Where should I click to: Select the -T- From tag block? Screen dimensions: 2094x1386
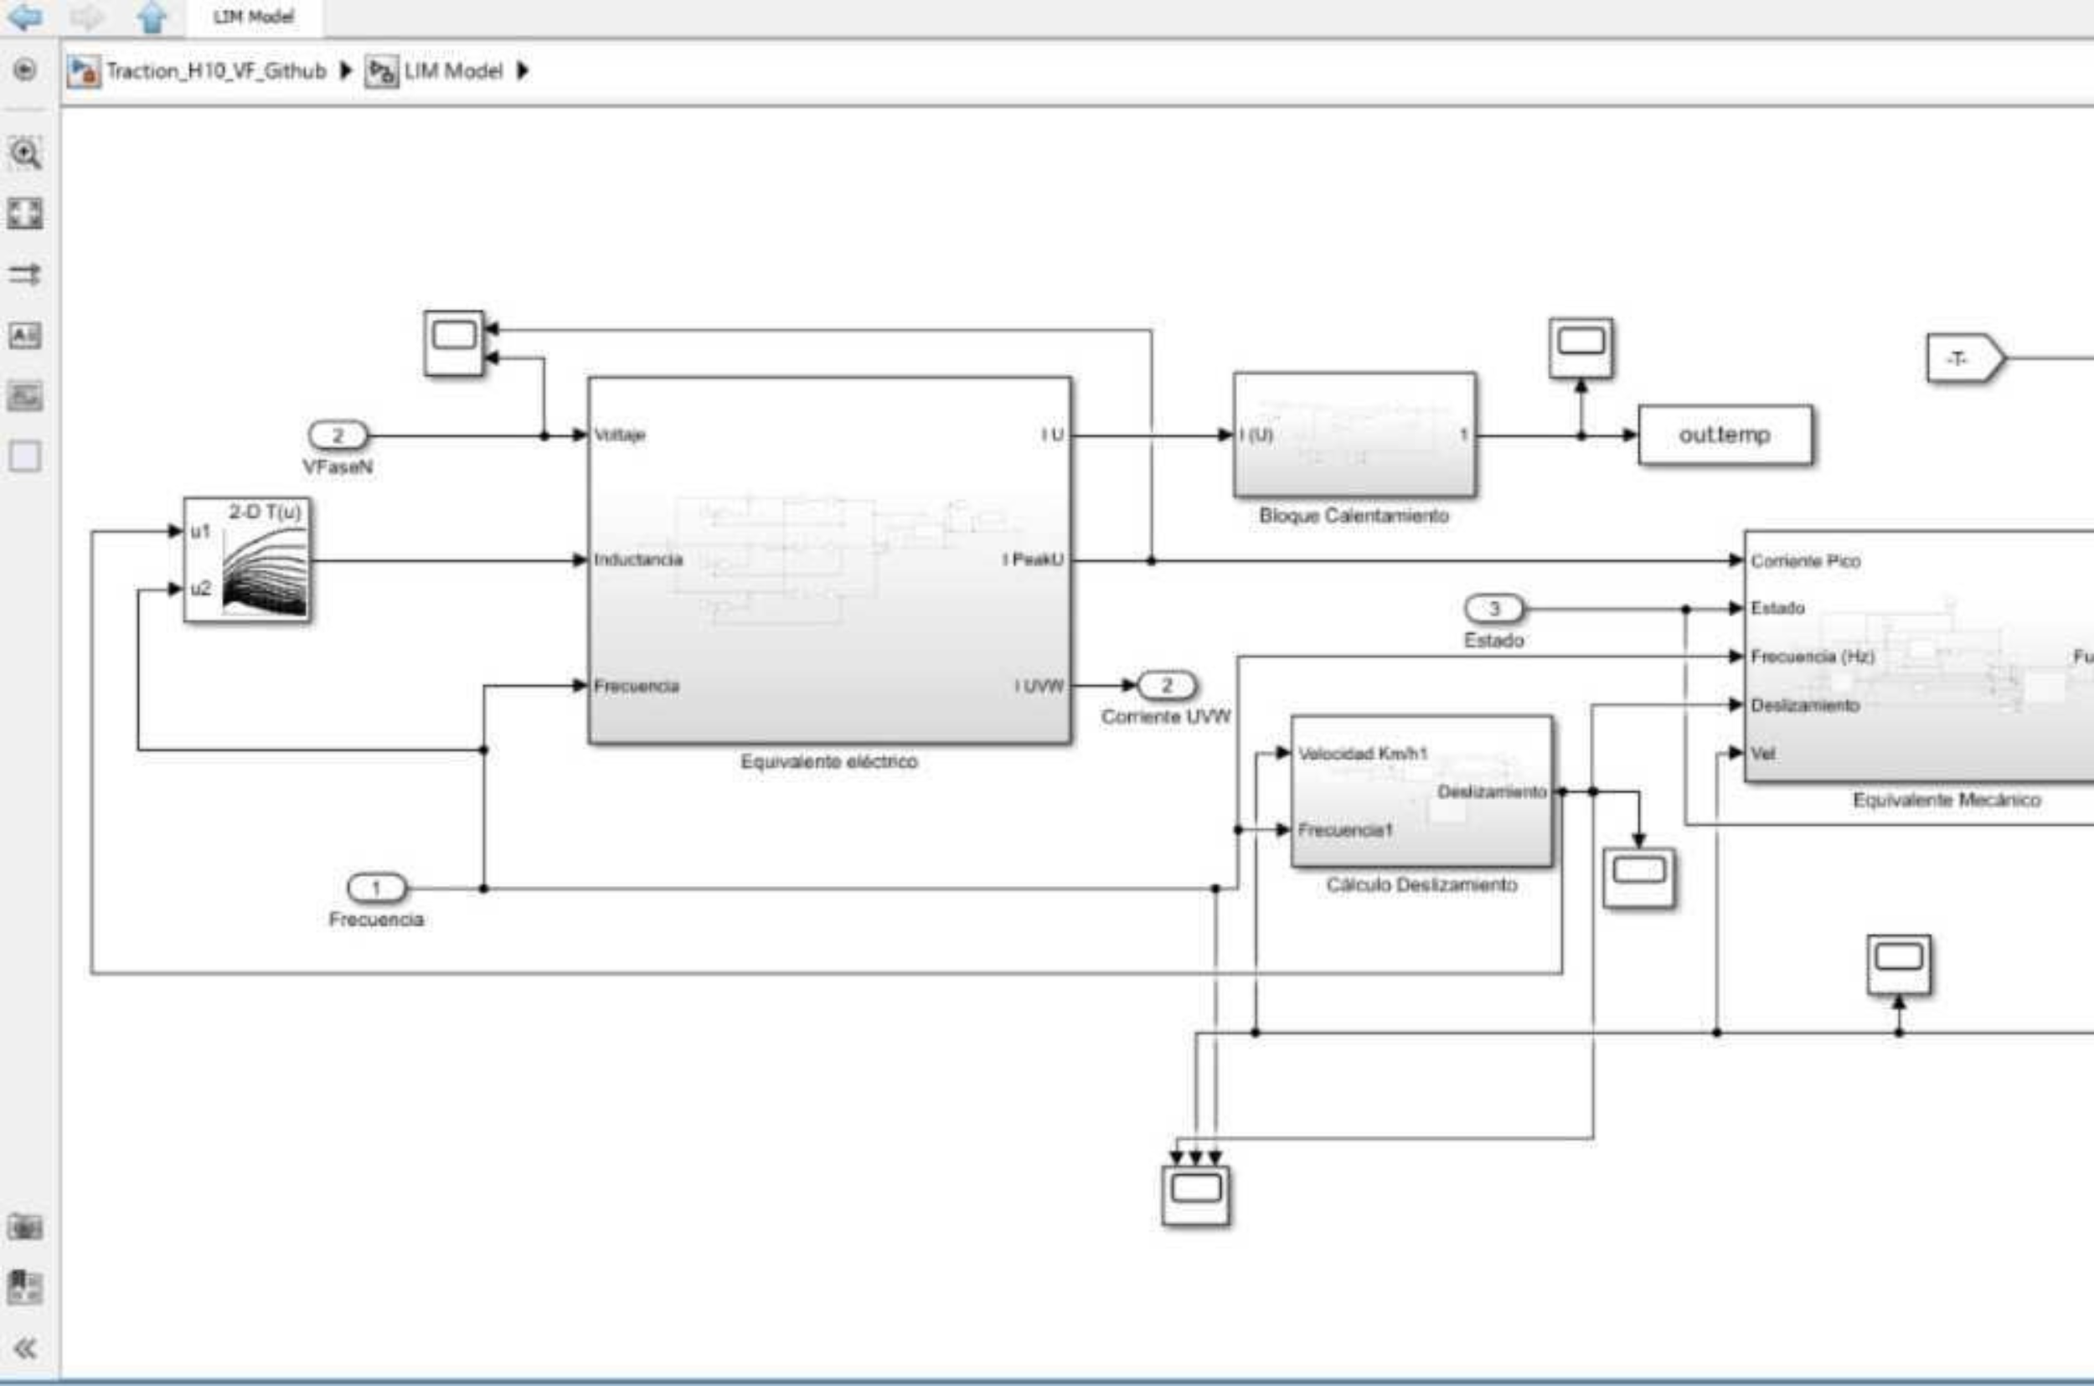[x=1966, y=358]
